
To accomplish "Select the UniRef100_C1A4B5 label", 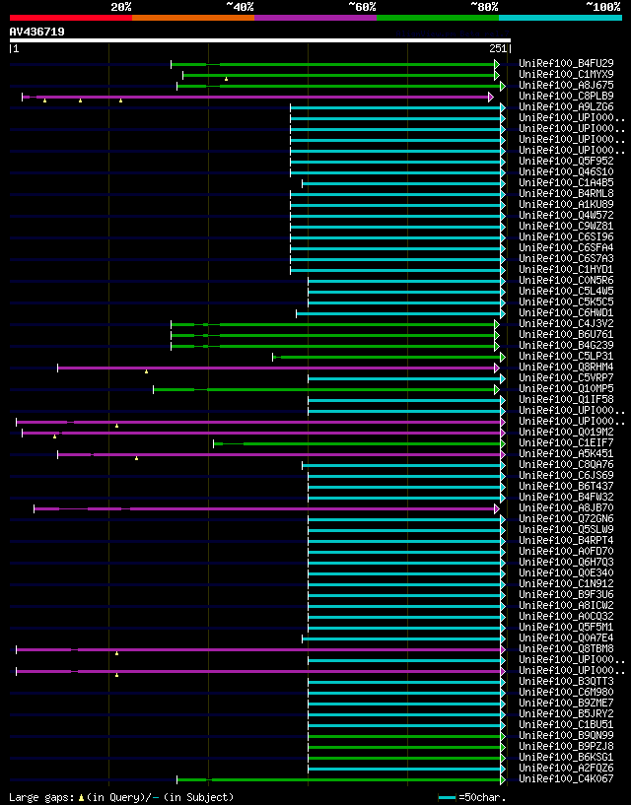I will pos(566,182).
